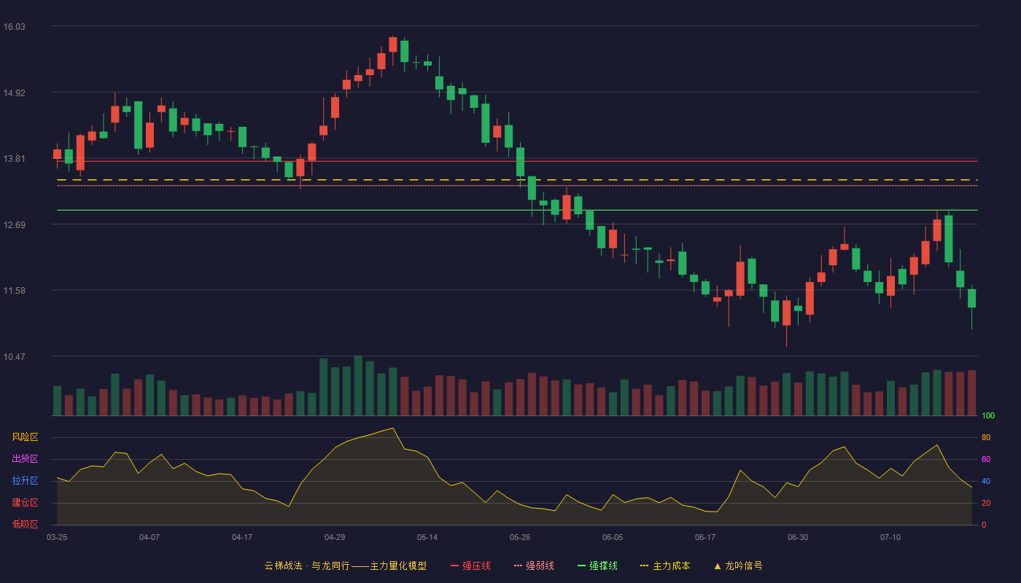Image resolution: width=1021 pixels, height=583 pixels.
Task: Click the 16.03 price axis label
Action: coord(15,27)
